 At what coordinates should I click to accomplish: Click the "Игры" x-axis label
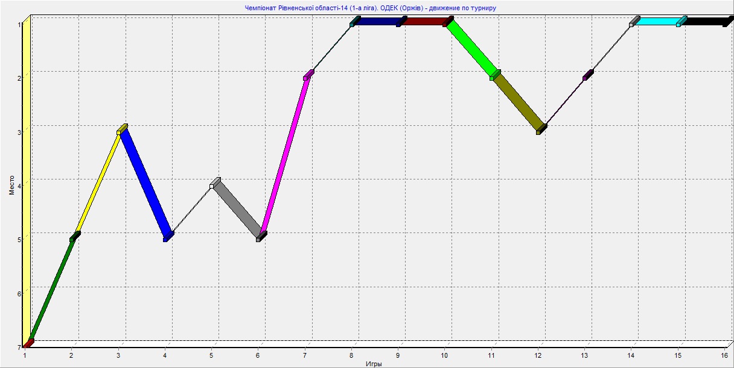[374, 364]
